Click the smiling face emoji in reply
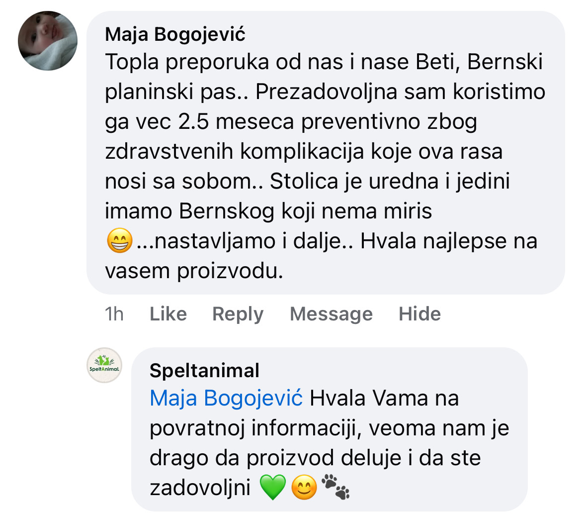Image resolution: width=586 pixels, height=516 pixels. (x=304, y=488)
